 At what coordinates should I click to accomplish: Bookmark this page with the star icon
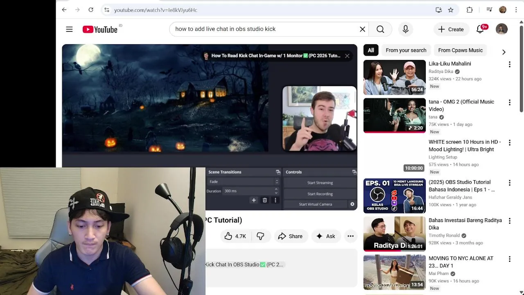(x=451, y=10)
